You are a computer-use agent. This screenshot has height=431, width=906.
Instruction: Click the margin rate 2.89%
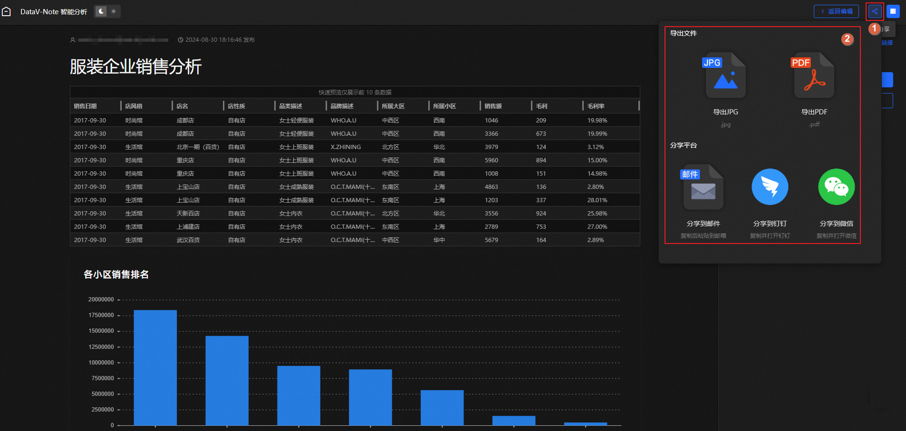(596, 240)
